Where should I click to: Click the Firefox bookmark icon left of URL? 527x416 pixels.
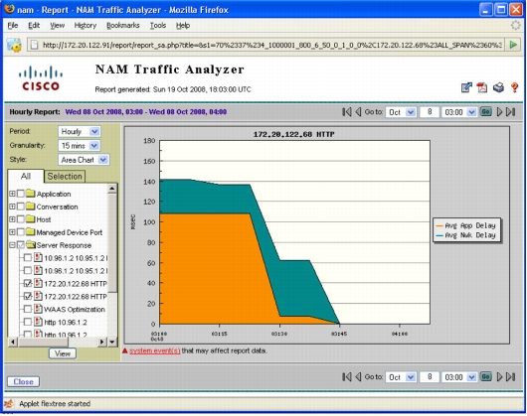(14, 45)
